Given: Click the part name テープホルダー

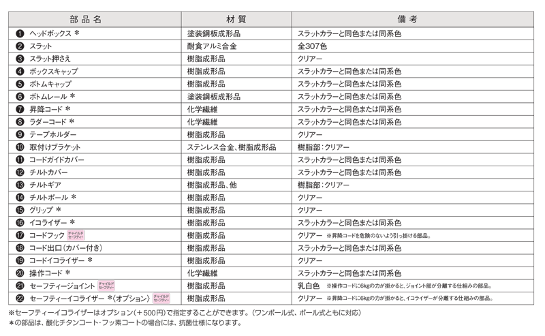Looking at the screenshot, I should tap(53, 135).
